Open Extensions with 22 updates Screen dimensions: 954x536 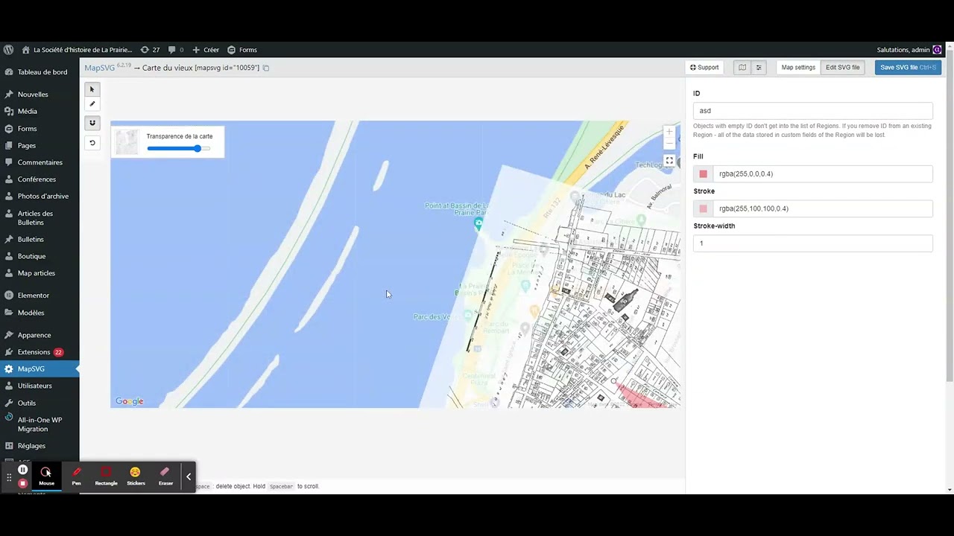click(40, 352)
